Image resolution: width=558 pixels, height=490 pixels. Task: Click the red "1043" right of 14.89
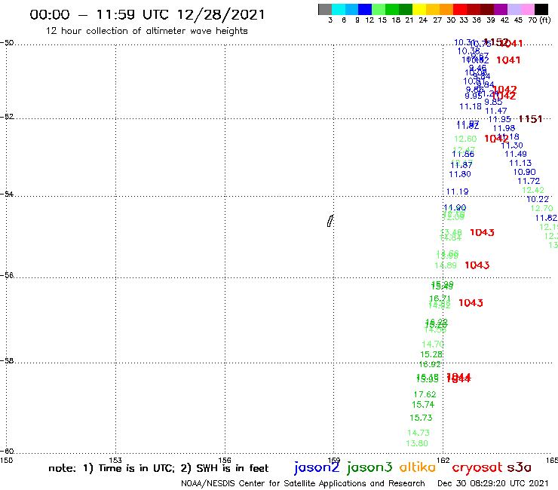(x=477, y=265)
